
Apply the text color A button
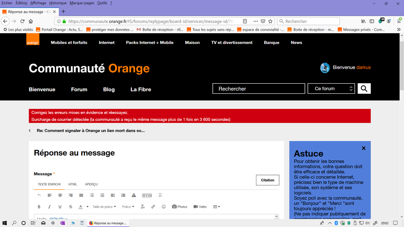80,207
